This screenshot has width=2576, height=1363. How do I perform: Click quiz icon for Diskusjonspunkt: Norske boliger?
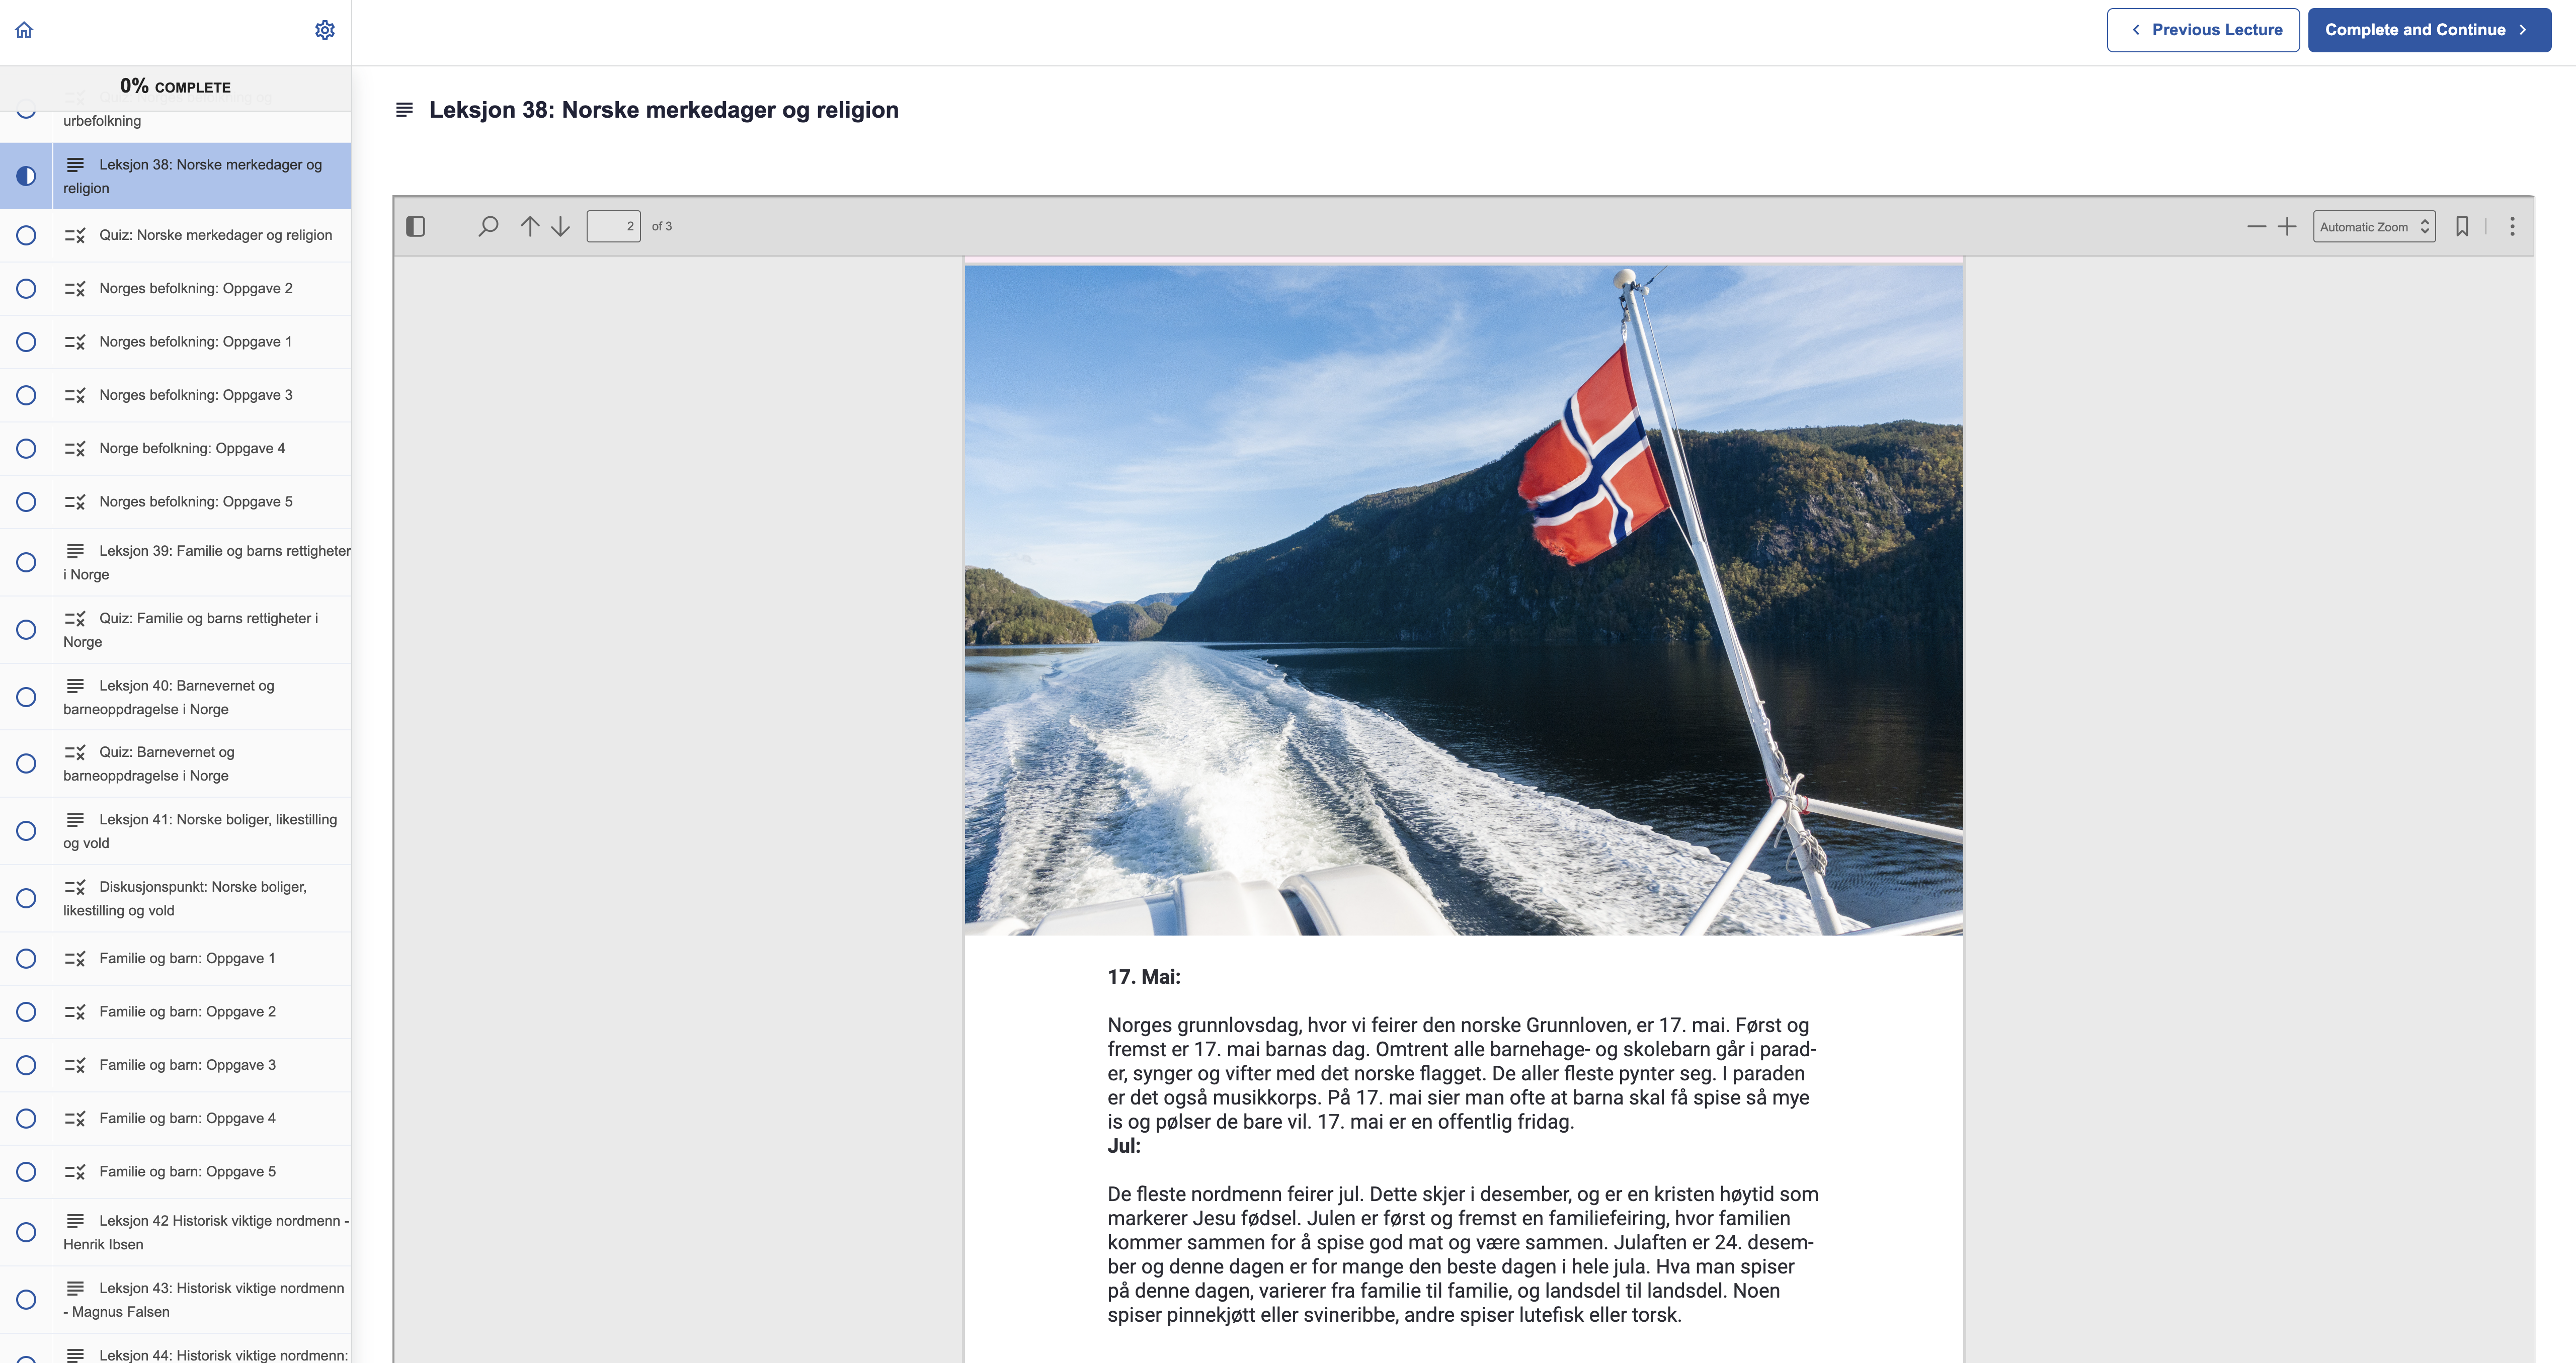[75, 888]
